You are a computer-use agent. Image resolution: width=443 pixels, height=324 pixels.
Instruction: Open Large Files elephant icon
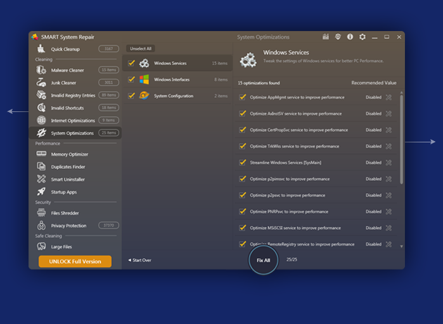coord(41,246)
